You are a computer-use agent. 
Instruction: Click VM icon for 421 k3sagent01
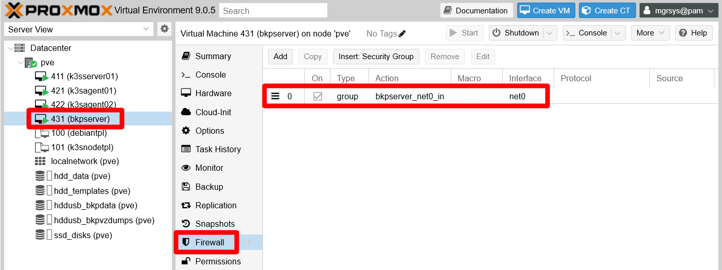click(x=41, y=91)
